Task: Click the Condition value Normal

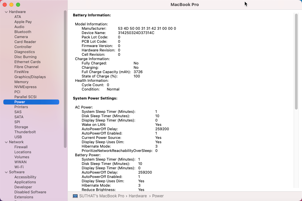Action: pyautogui.click(x=113, y=89)
